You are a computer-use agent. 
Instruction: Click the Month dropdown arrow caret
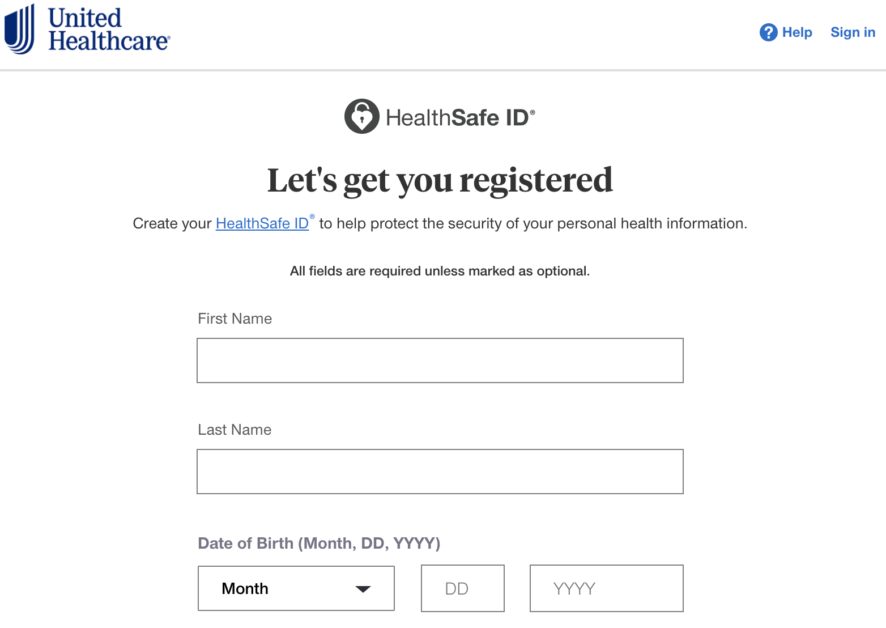click(363, 589)
